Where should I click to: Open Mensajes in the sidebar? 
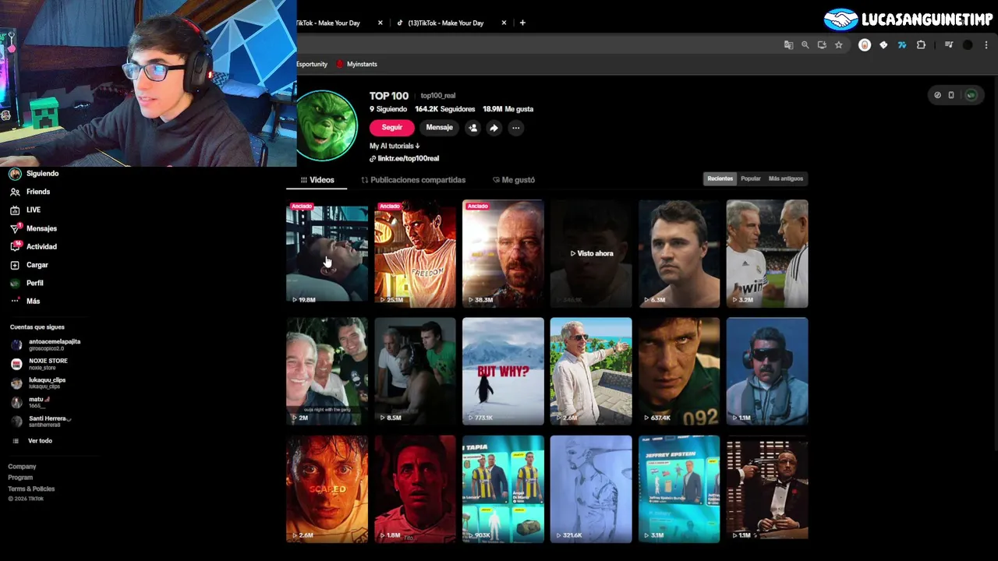pyautogui.click(x=34, y=228)
